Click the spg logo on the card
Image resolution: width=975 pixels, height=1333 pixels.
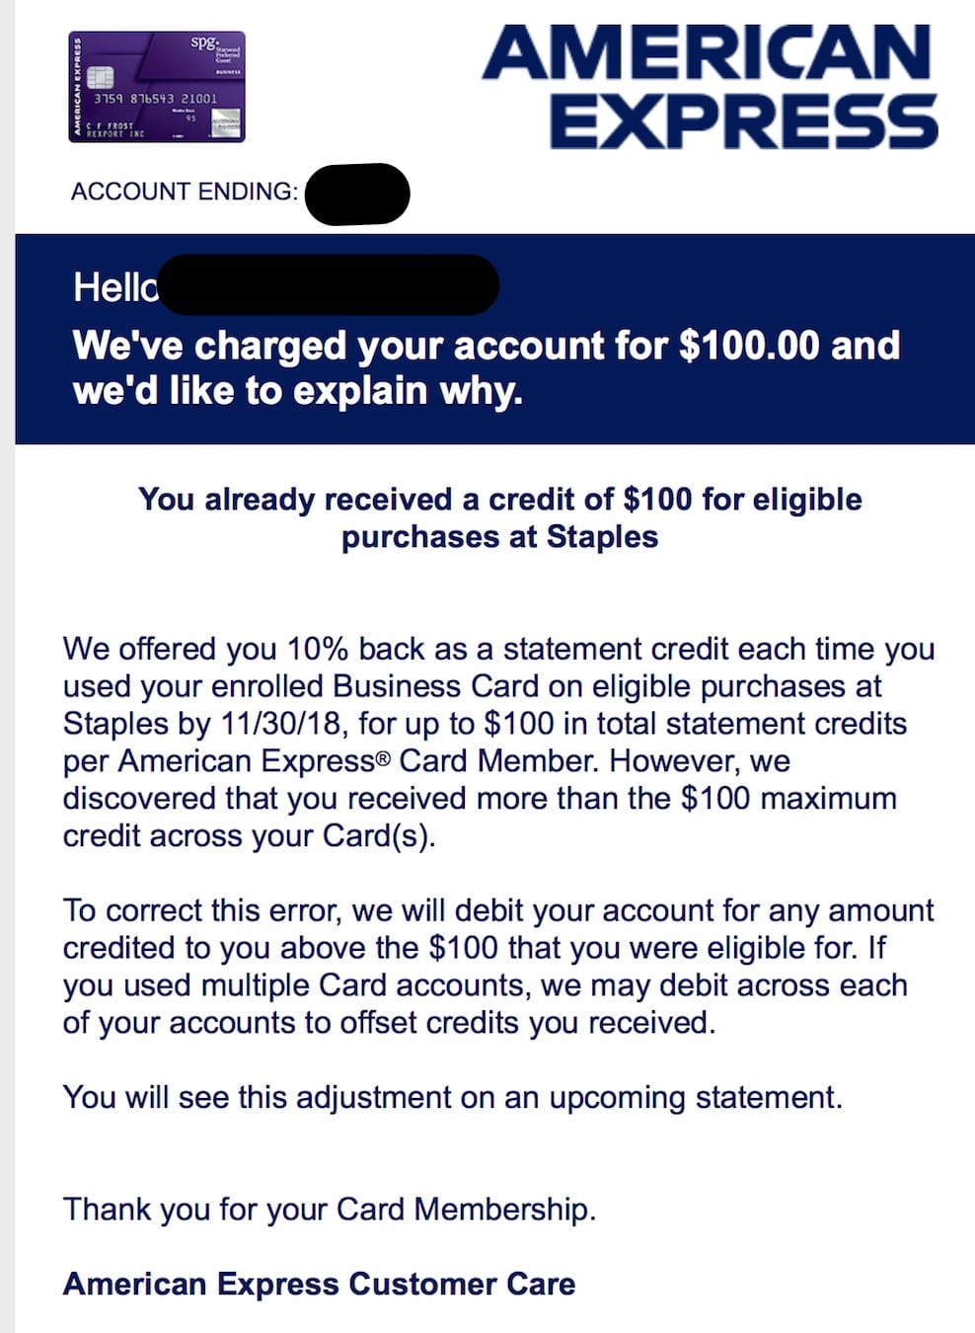[202, 42]
